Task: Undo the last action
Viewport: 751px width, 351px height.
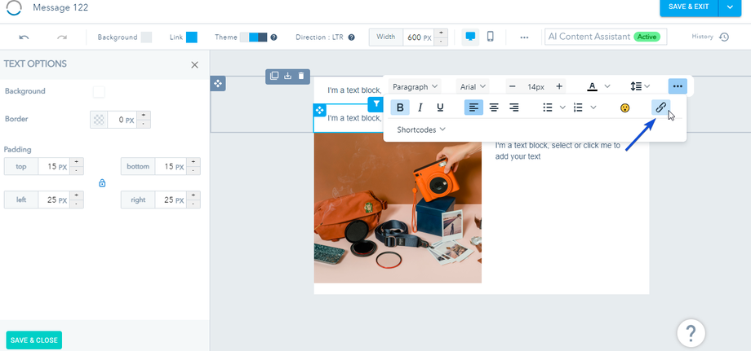Action: point(24,37)
